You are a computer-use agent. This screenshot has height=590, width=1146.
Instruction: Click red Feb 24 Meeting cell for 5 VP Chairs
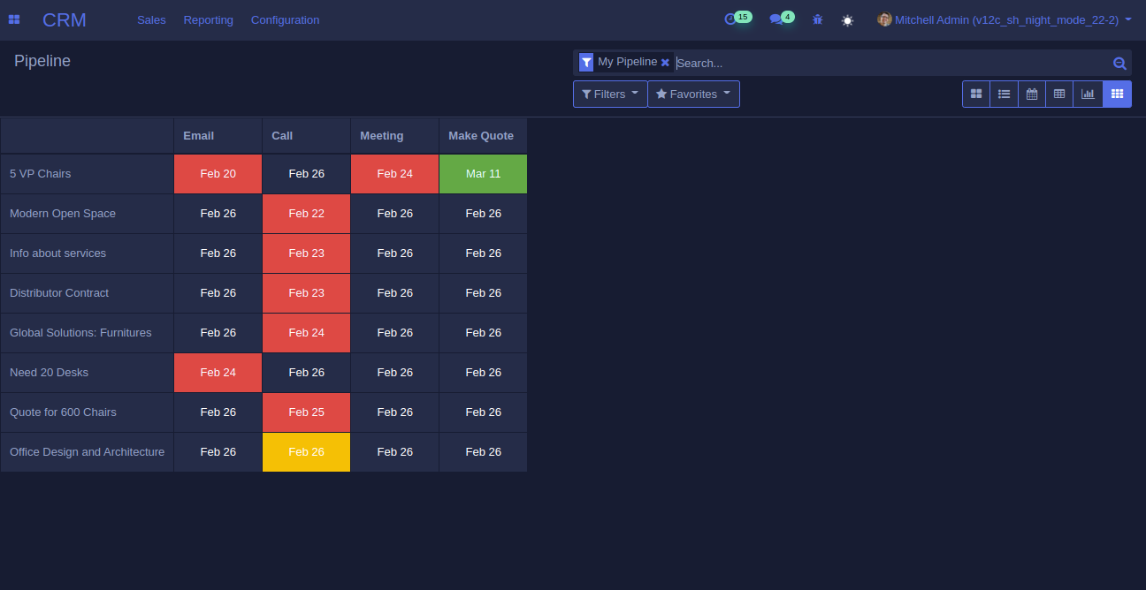[394, 174]
